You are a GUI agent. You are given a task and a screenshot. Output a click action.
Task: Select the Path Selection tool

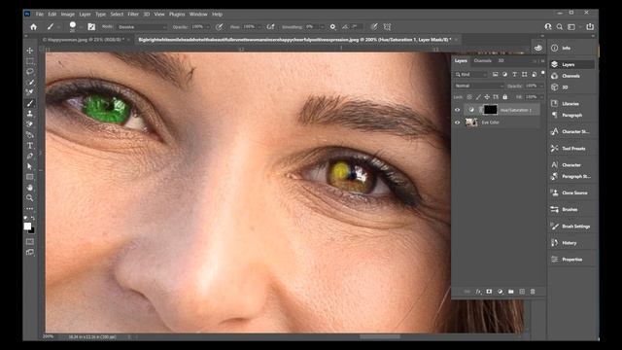30,166
